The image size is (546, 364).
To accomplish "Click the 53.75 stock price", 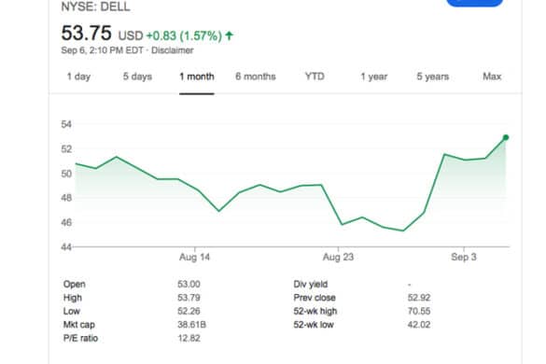I will pyautogui.click(x=87, y=33).
